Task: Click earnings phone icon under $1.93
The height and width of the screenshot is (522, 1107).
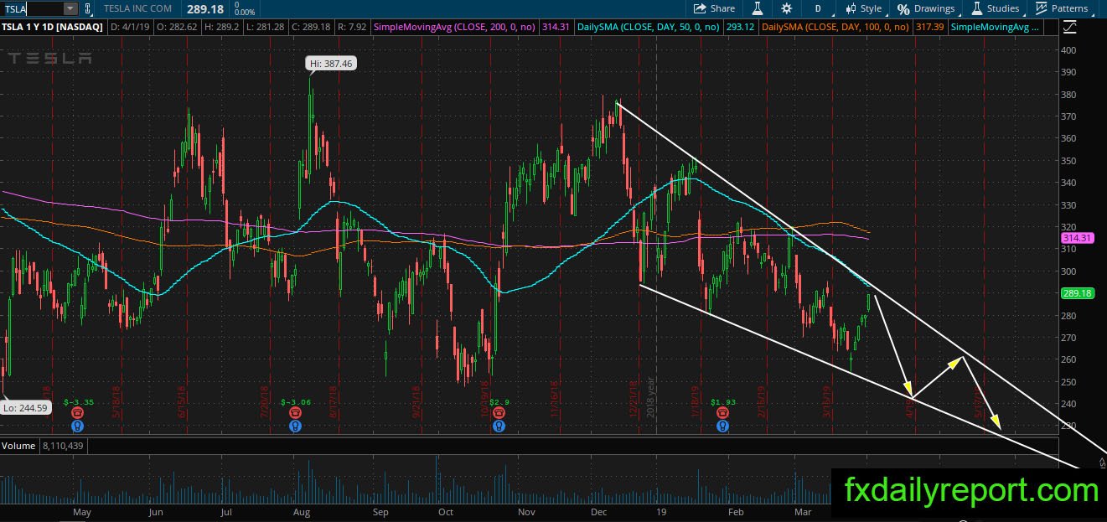Action: click(722, 413)
